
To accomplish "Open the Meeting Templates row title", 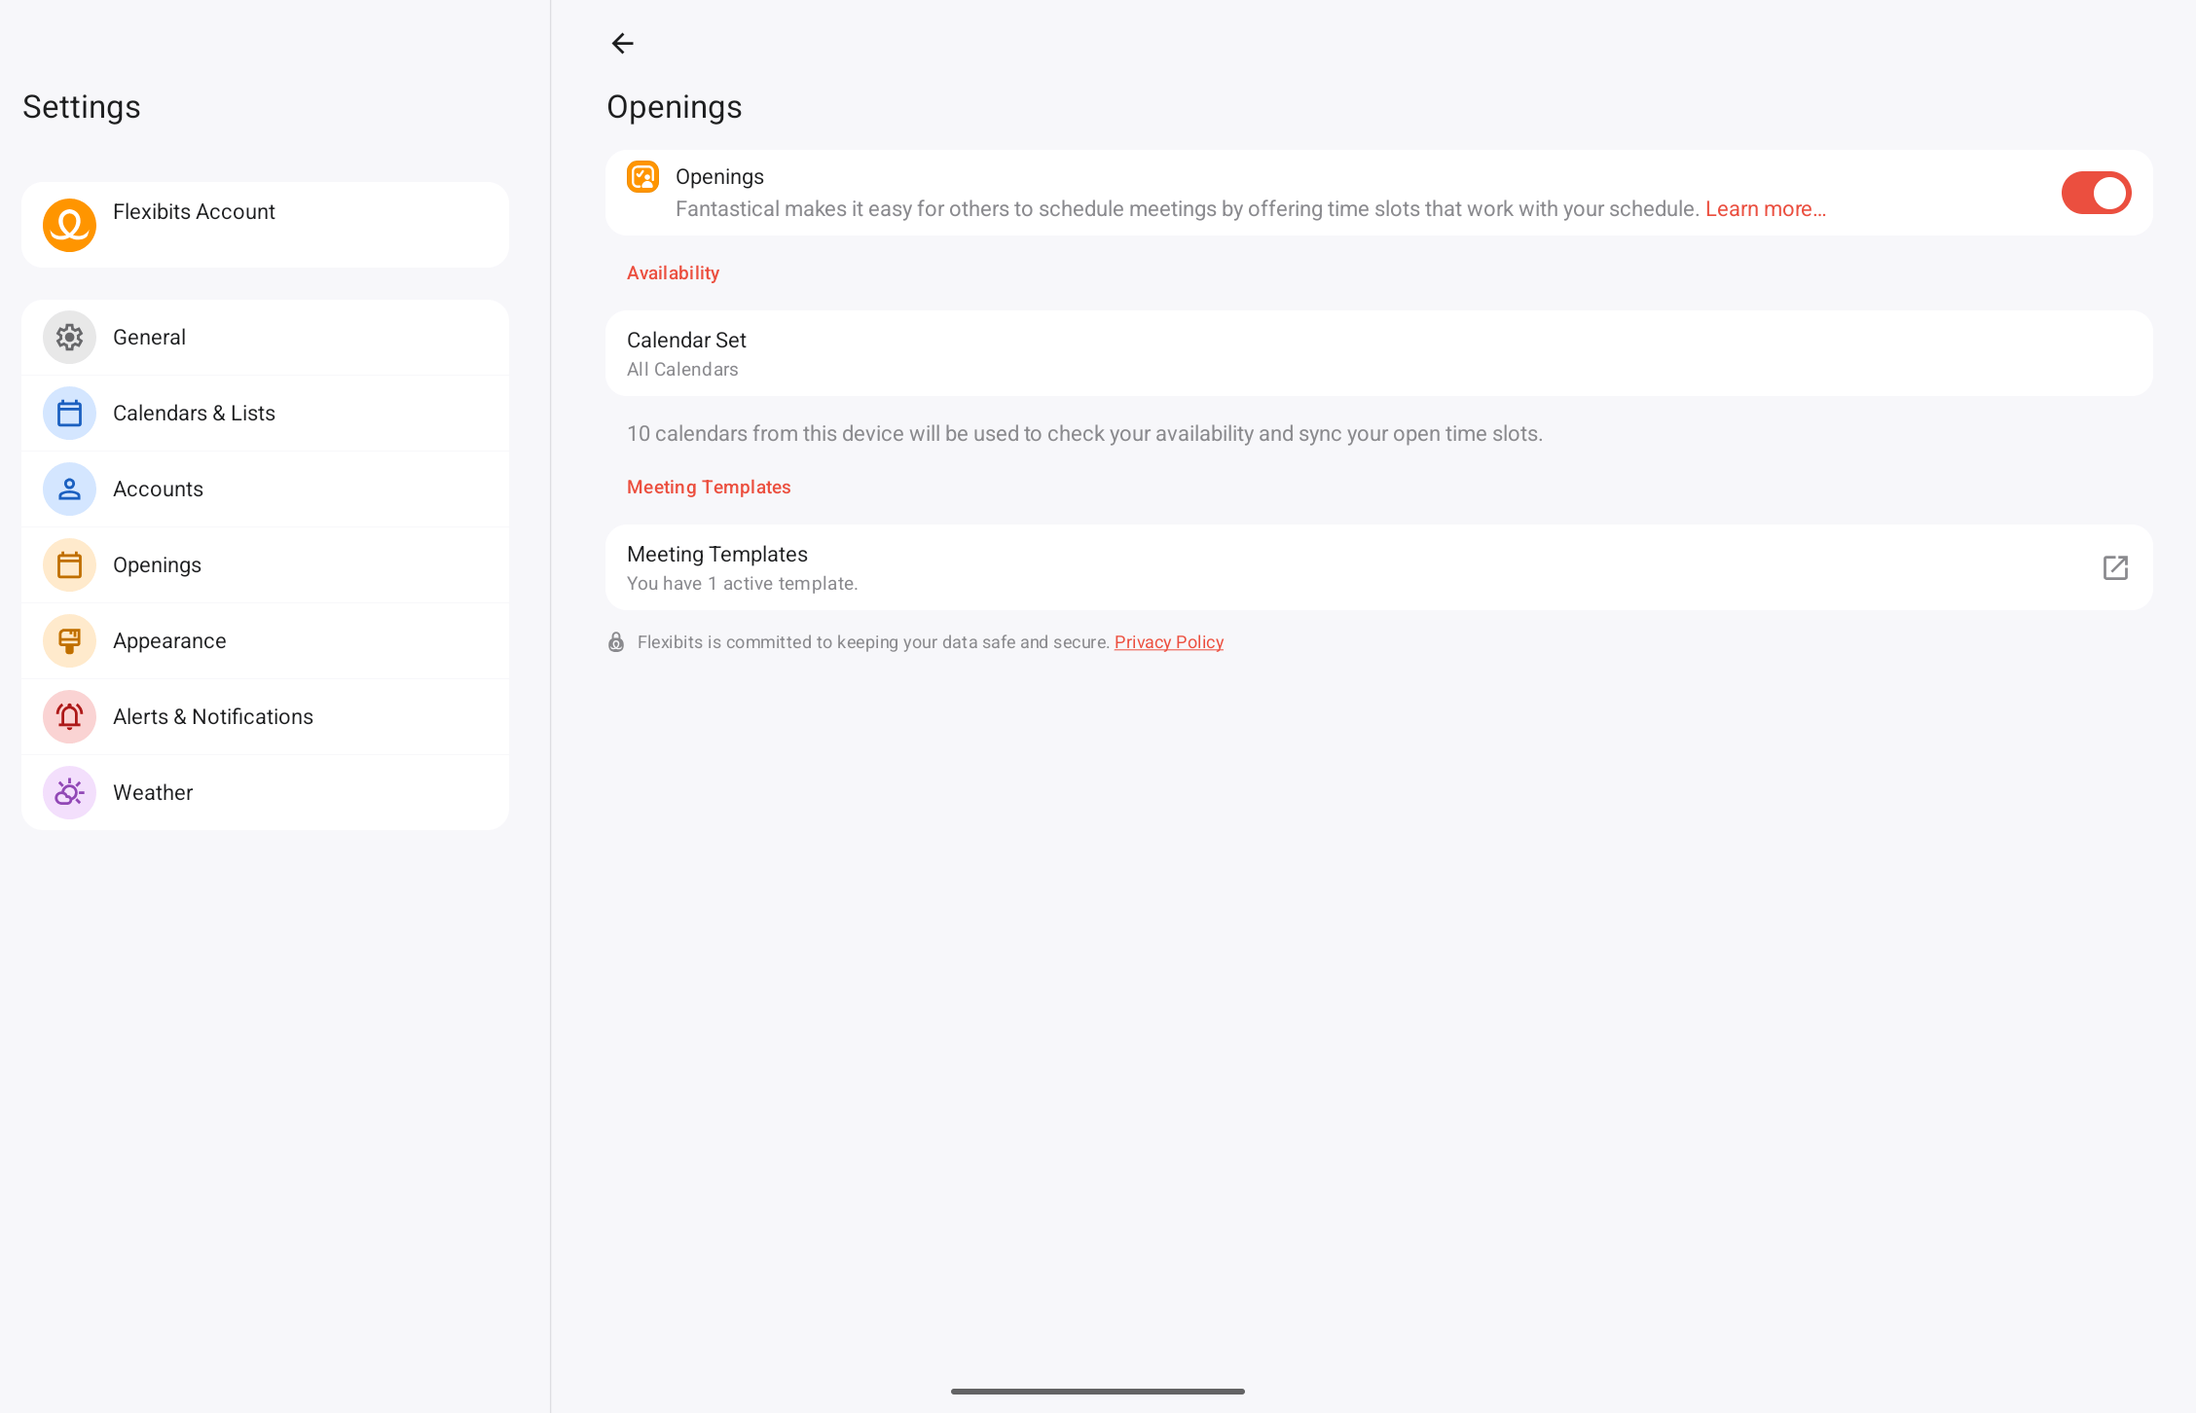I will click(716, 555).
